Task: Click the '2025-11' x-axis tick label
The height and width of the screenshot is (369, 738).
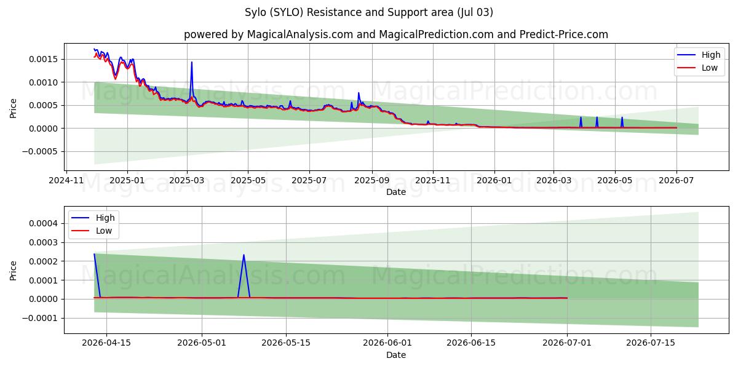Action: pyautogui.click(x=433, y=180)
